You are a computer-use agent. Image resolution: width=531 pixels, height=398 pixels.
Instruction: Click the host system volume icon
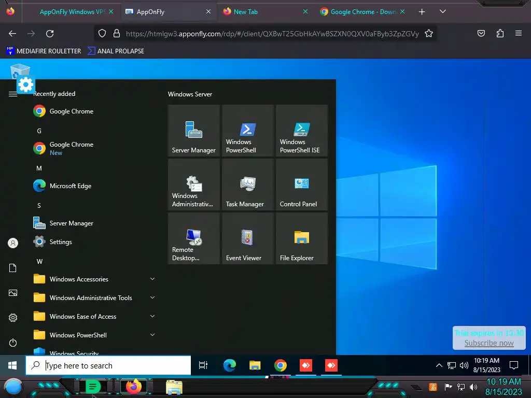473,387
